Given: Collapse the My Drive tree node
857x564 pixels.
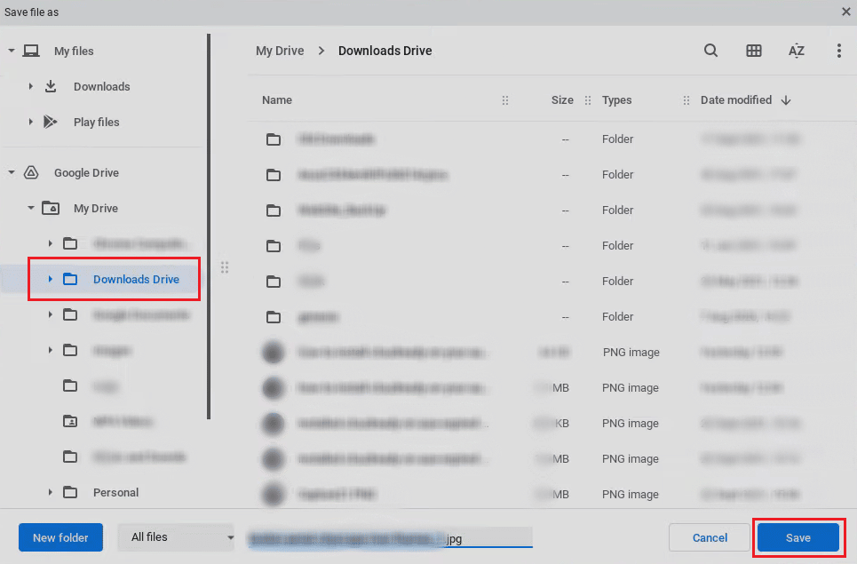Looking at the screenshot, I should tap(31, 208).
